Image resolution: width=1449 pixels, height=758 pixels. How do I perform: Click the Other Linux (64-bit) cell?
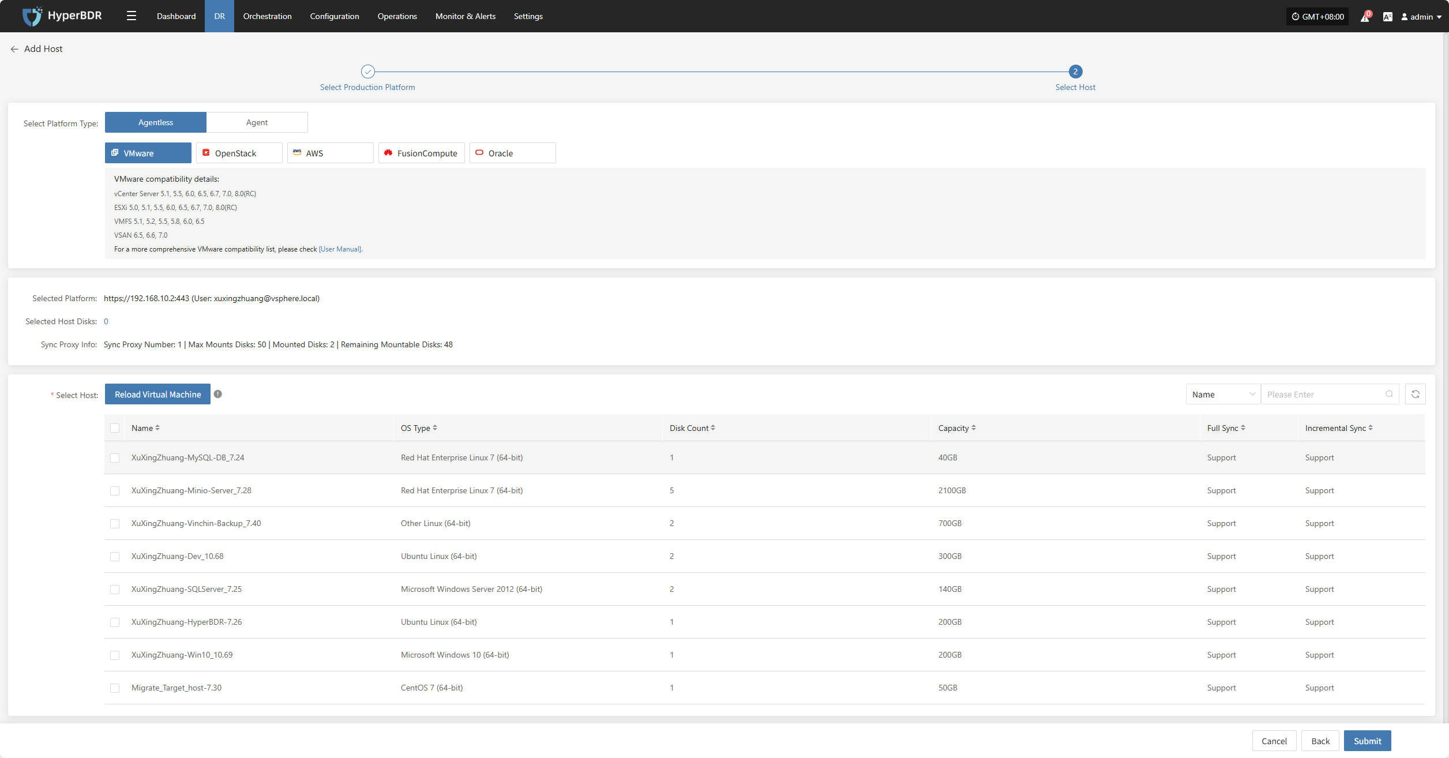pos(436,523)
